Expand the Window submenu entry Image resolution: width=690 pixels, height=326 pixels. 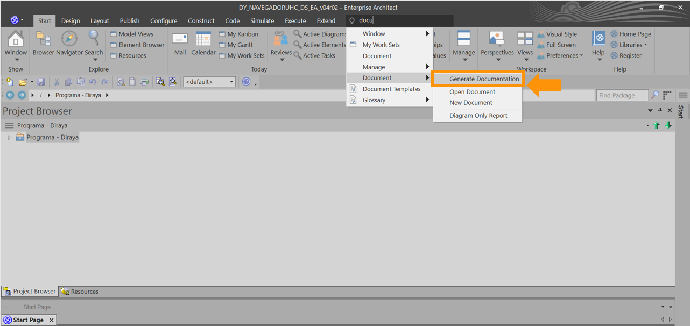[x=390, y=33]
